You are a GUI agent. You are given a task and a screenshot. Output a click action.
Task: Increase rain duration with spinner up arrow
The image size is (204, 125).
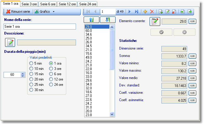pyautogui.click(x=23, y=74)
